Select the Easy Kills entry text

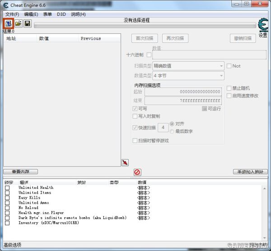tap(29, 197)
